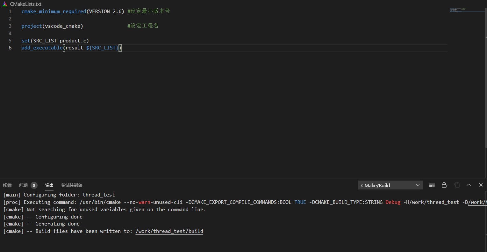Open the 调试控制台 tab
Viewport: 487px width, 252px height.
click(x=71, y=185)
